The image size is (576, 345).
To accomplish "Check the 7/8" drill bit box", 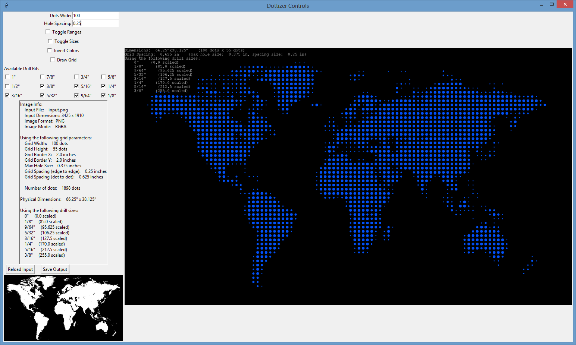I will click(42, 77).
